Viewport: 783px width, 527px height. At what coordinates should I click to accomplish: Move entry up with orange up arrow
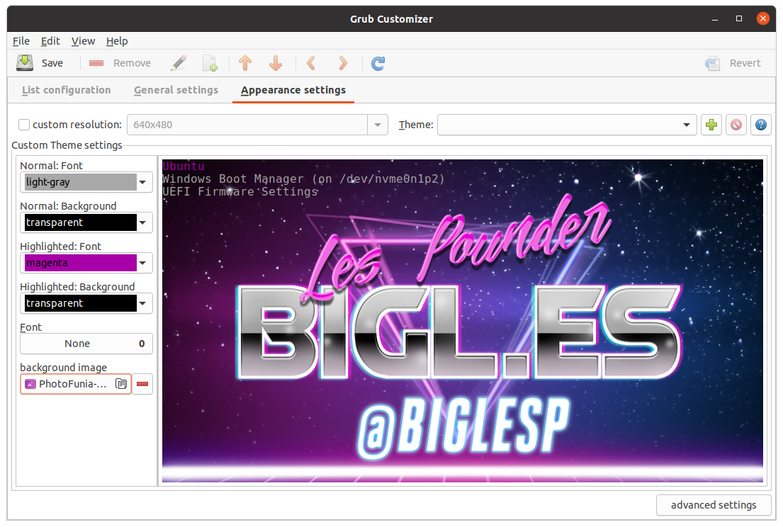(245, 63)
